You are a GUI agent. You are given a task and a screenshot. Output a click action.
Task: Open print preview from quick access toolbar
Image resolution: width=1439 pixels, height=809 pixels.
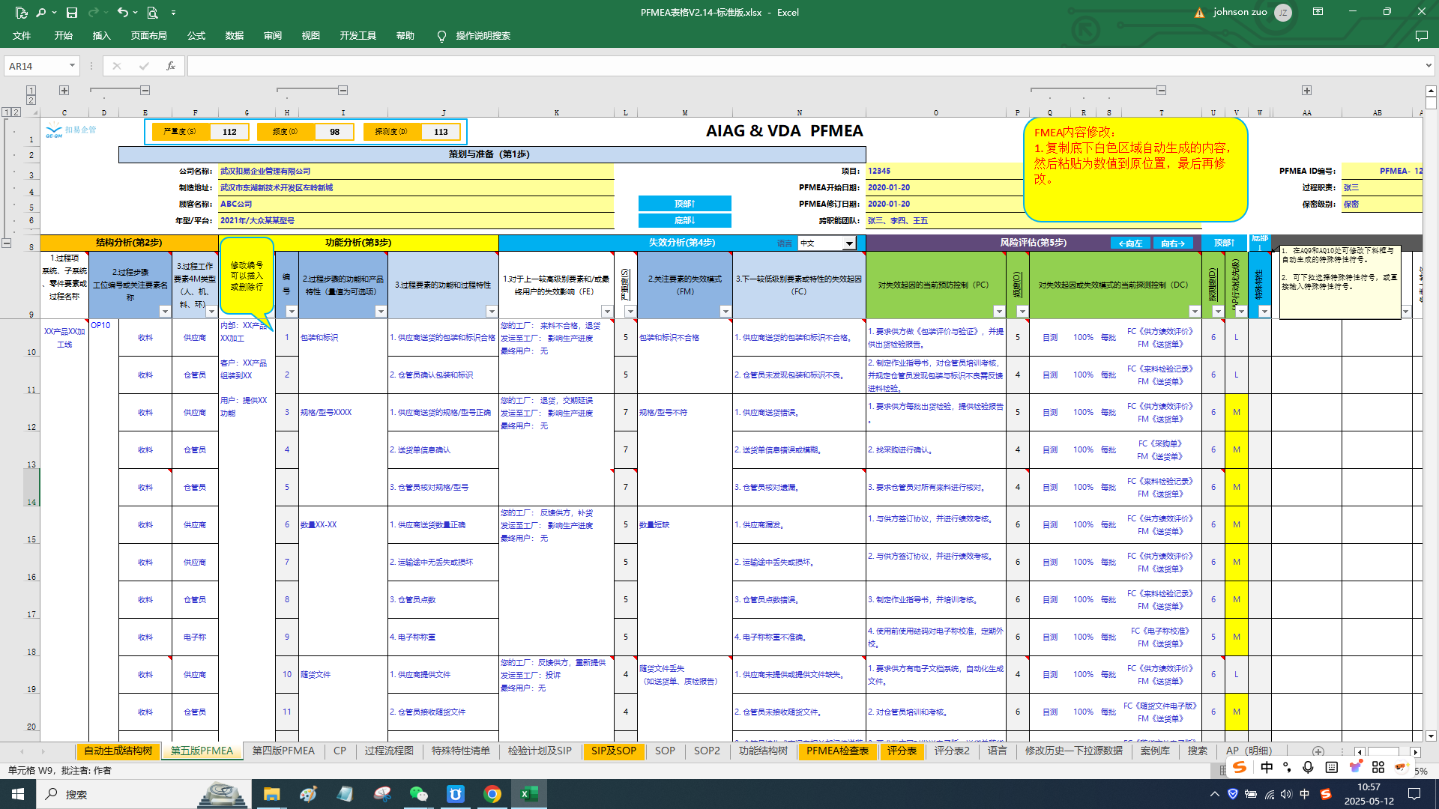[153, 13]
